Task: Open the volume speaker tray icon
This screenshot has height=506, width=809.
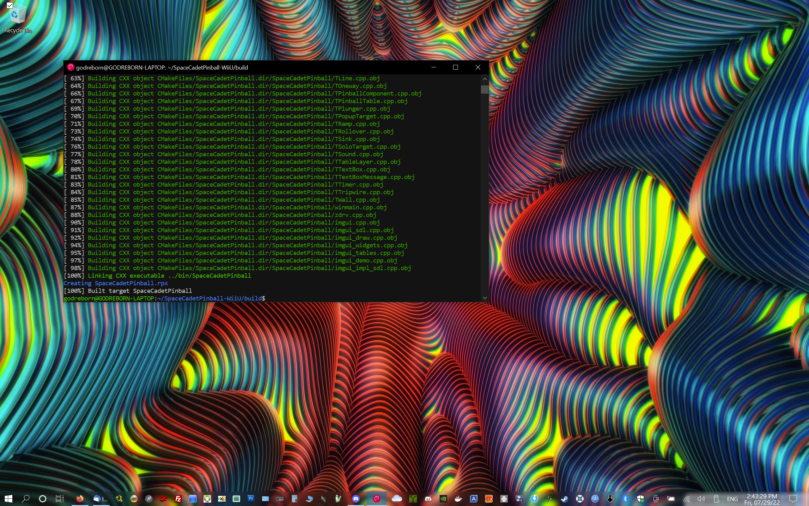Action: pos(701,499)
